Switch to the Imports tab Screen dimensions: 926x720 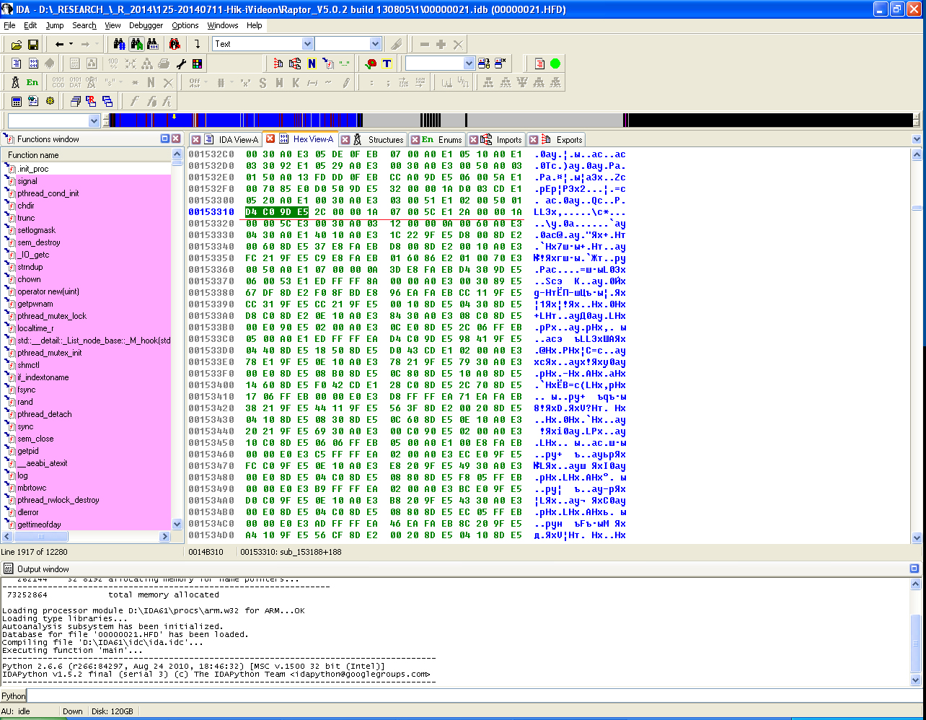point(508,139)
